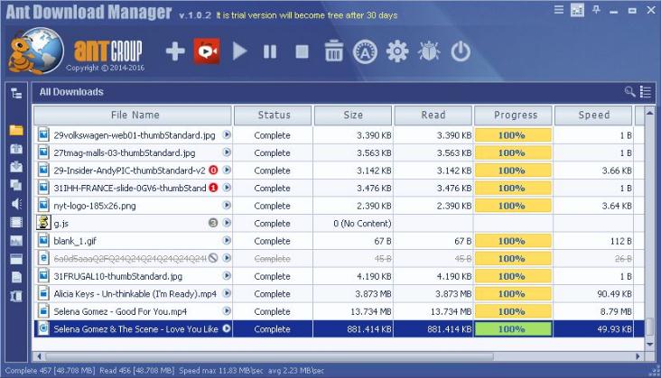The width and height of the screenshot is (661, 378).
Task: Filter by video using the film strip sidebar icon
Action: [16, 222]
